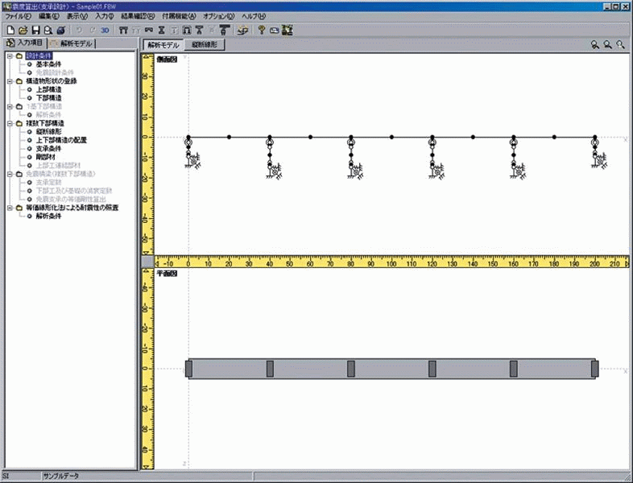Select 支承条件 in the tree
This screenshot has width=633, height=483.
[x=49, y=148]
